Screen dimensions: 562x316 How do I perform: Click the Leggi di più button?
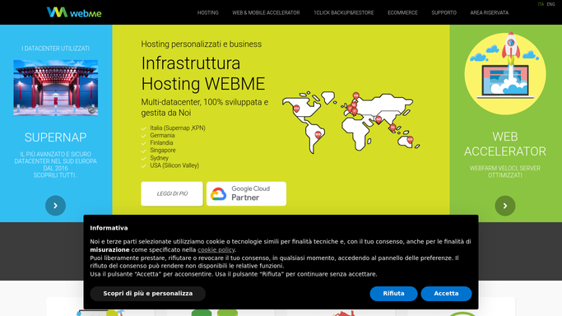click(x=172, y=193)
